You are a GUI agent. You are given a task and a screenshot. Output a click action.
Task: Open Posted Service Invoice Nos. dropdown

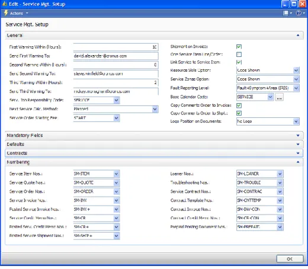pos(117,209)
